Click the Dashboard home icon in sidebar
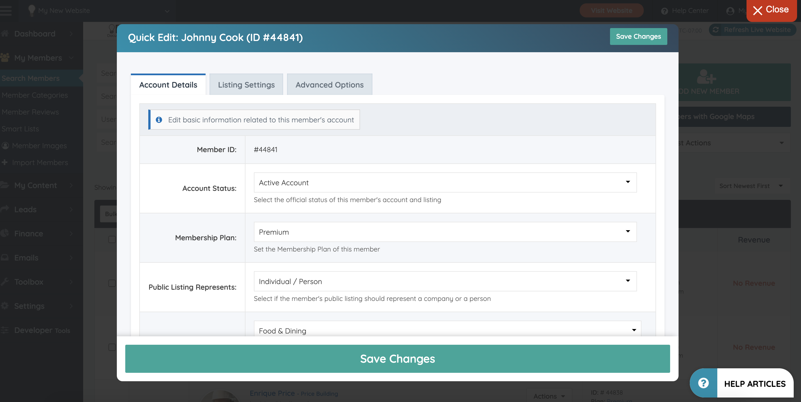Image resolution: width=801 pixels, height=402 pixels. coord(5,34)
